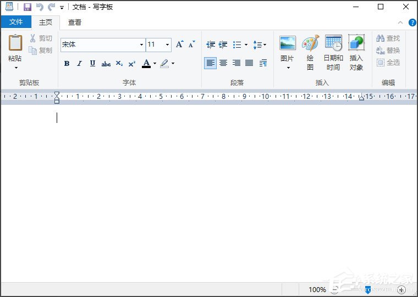Switch to the 查看 (View) tab
The width and height of the screenshot is (418, 297).
pos(75,23)
